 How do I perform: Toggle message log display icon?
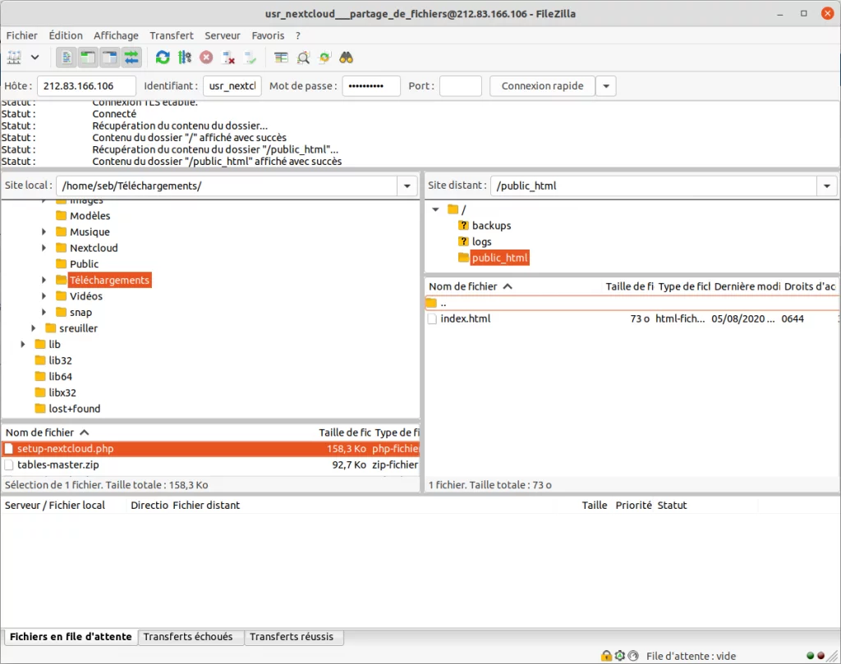(x=67, y=57)
